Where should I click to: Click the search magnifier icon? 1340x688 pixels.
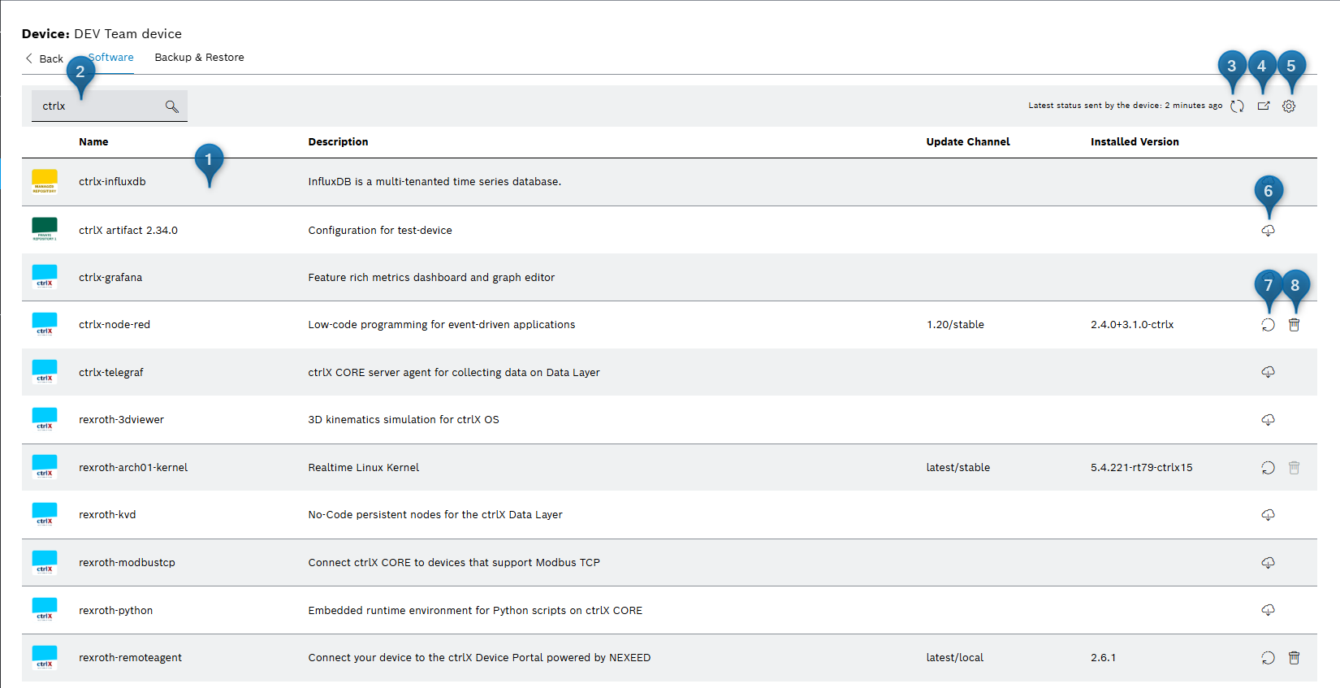[172, 106]
